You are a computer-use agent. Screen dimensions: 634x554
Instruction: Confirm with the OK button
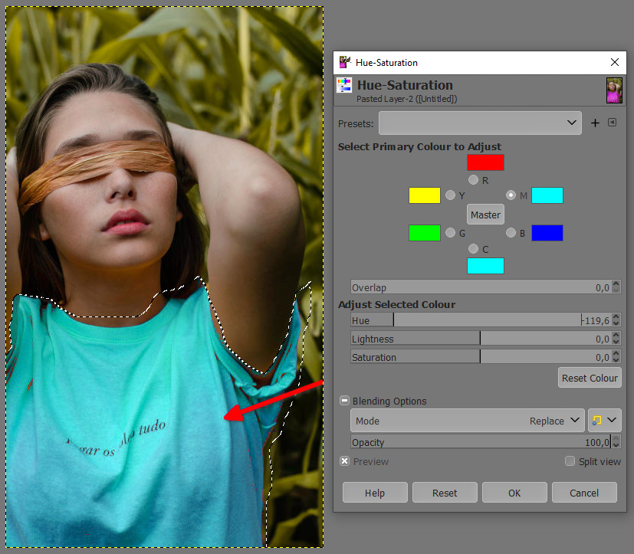(x=514, y=493)
